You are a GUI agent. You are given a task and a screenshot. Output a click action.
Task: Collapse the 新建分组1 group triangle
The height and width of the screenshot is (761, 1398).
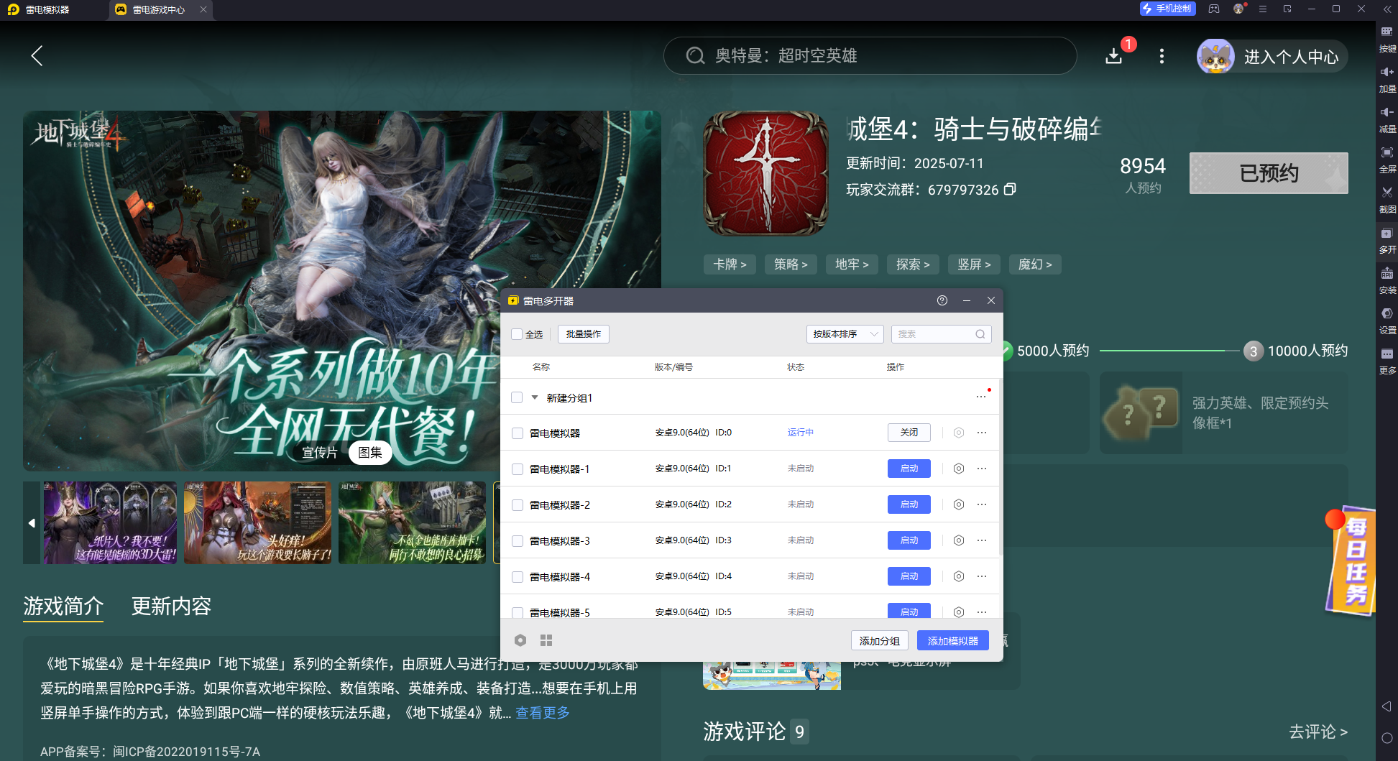(x=535, y=397)
